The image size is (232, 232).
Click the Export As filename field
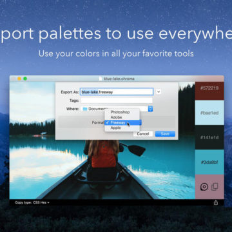[117, 92]
